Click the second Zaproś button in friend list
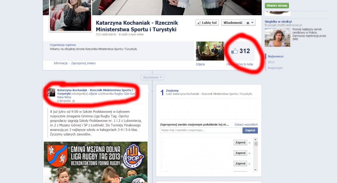 [240, 153]
